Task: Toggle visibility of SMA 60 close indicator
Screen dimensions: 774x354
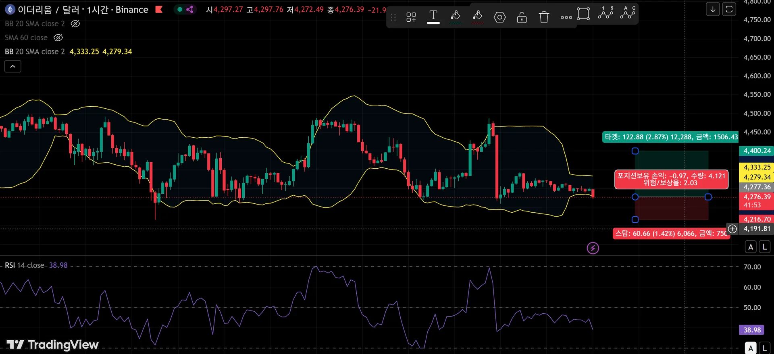Action: [58, 38]
